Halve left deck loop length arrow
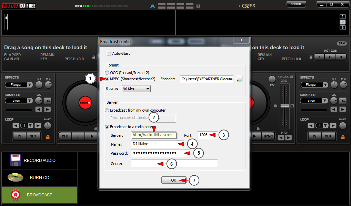351x206 pixels. [16, 125]
